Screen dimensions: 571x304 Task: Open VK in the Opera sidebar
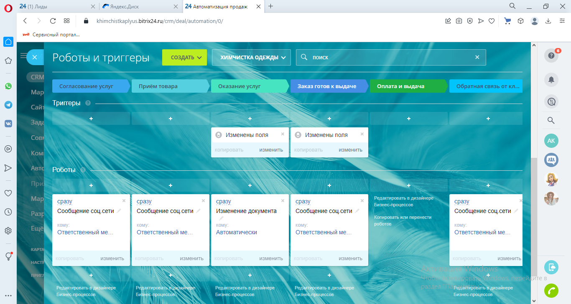pyautogui.click(x=8, y=124)
